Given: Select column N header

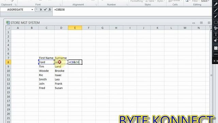Looking at the screenshot, I should click(x=199, y=28).
